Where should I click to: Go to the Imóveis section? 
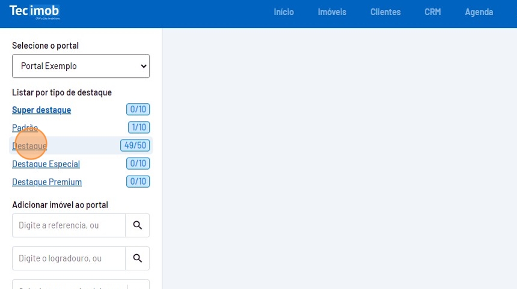click(x=332, y=12)
